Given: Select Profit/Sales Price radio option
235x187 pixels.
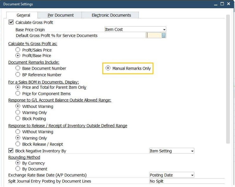Looking at the screenshot, I should [x=18, y=50].
